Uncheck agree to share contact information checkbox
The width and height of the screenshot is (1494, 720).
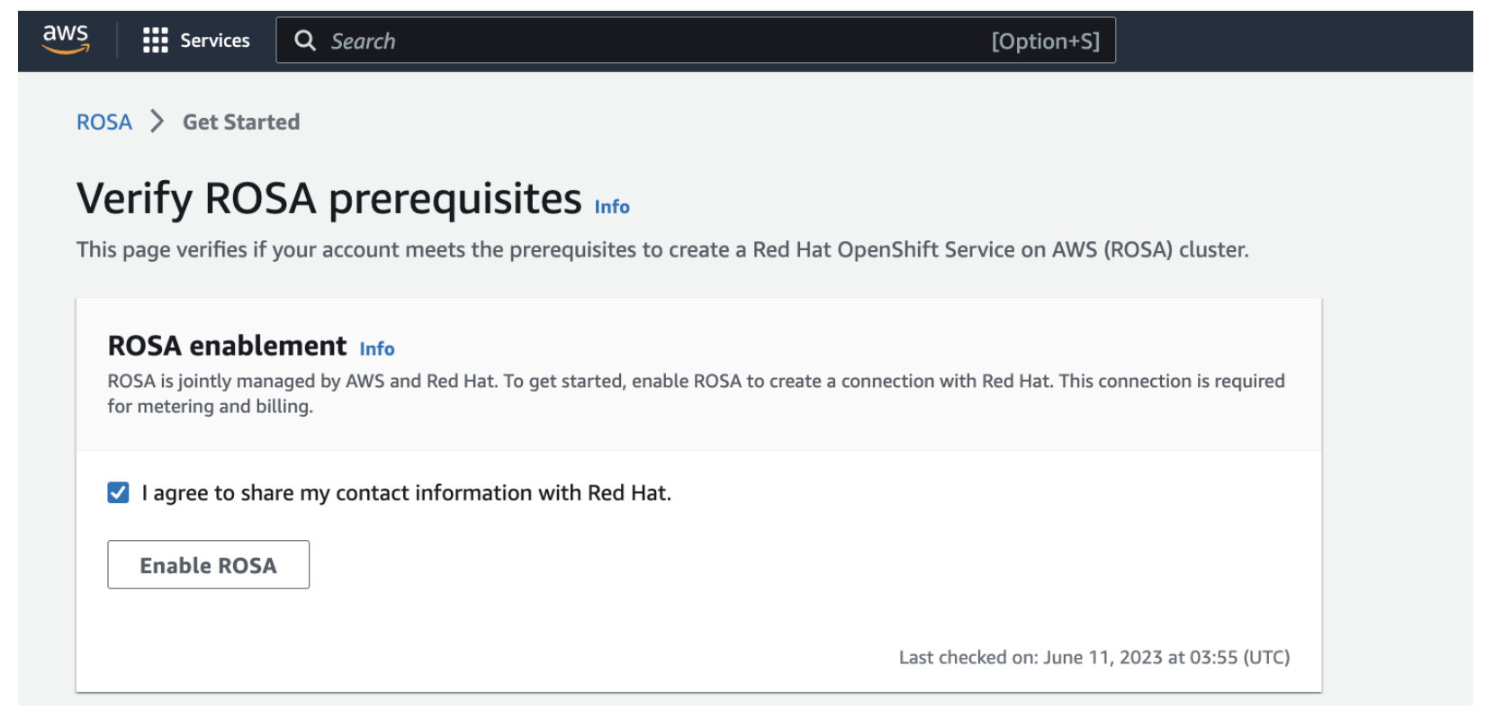pos(118,492)
